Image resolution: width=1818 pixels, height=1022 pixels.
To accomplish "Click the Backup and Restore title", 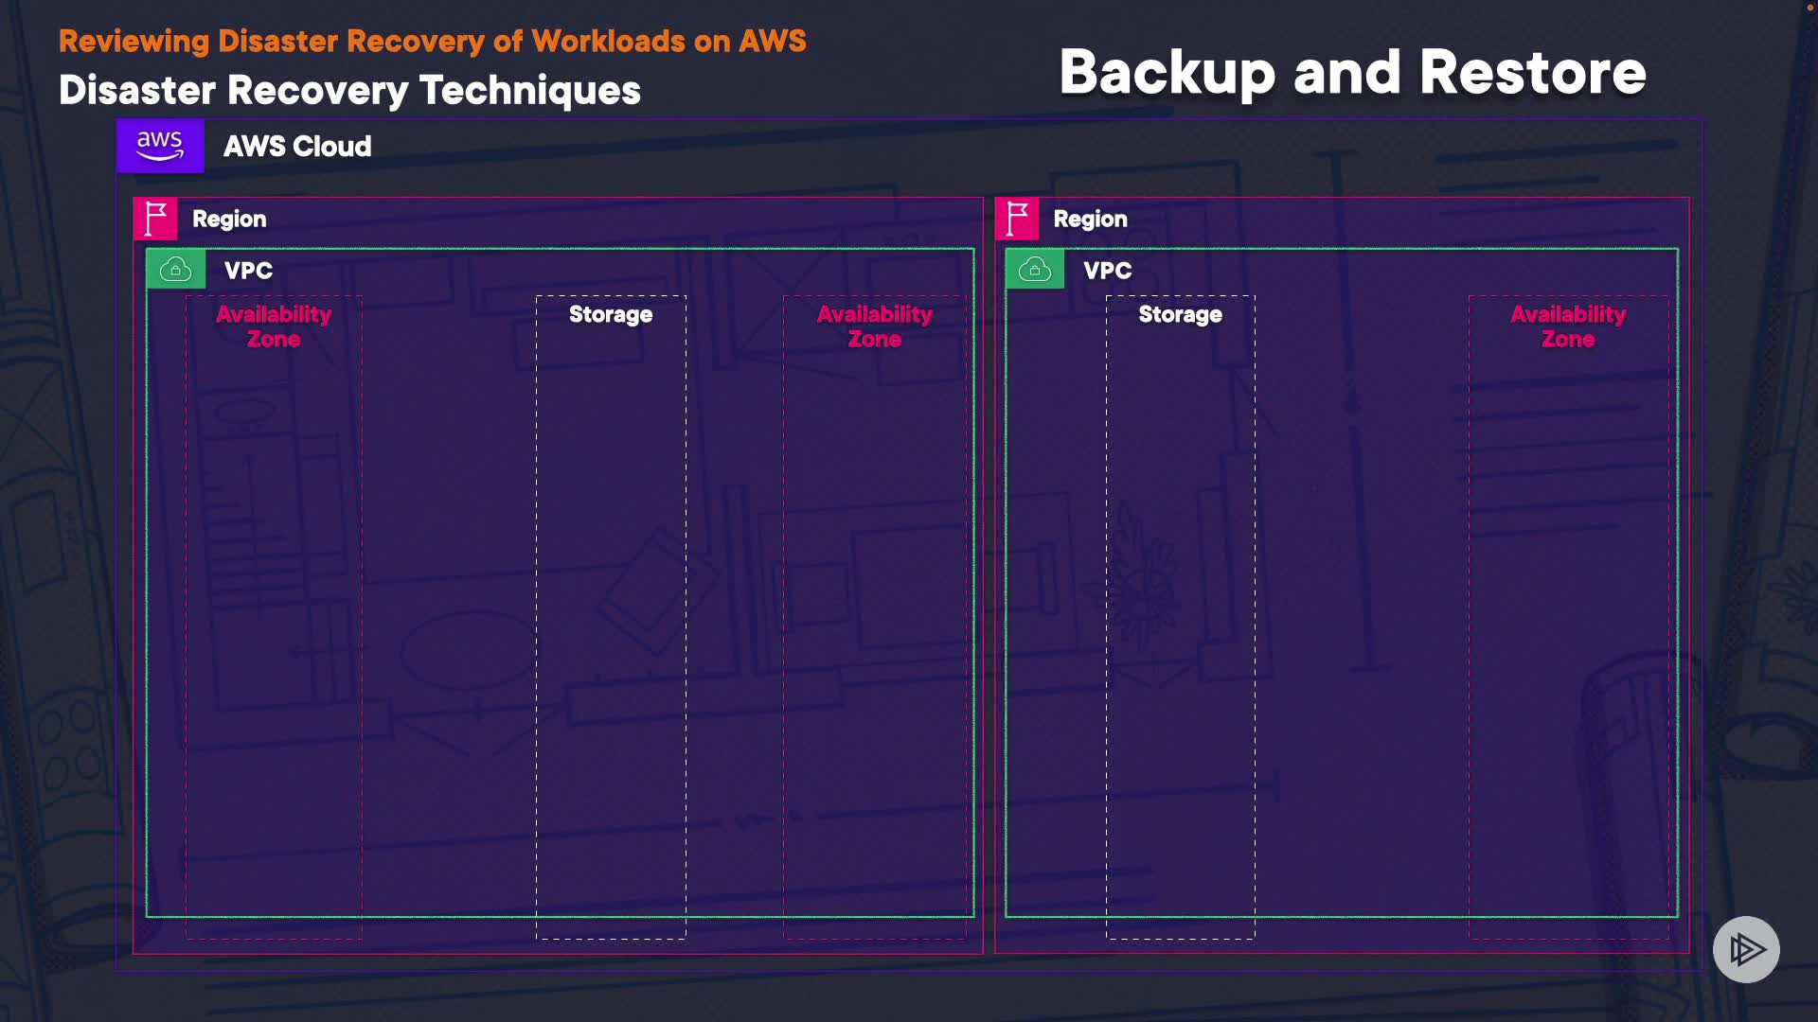I will [x=1352, y=73].
